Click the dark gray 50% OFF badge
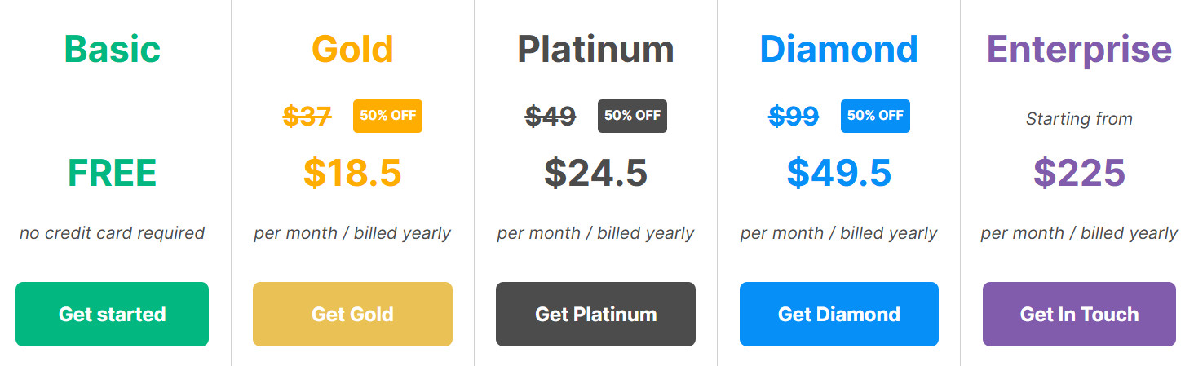This screenshot has height=366, width=1194. pyautogui.click(x=632, y=116)
